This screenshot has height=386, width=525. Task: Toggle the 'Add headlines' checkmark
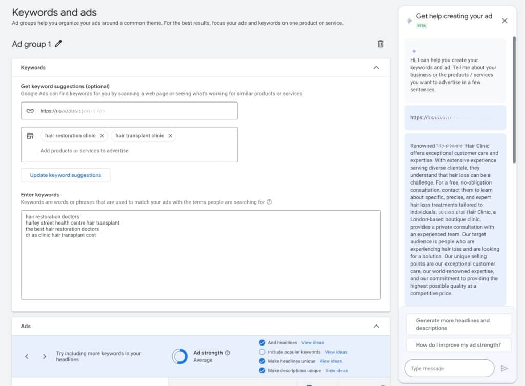262,343
